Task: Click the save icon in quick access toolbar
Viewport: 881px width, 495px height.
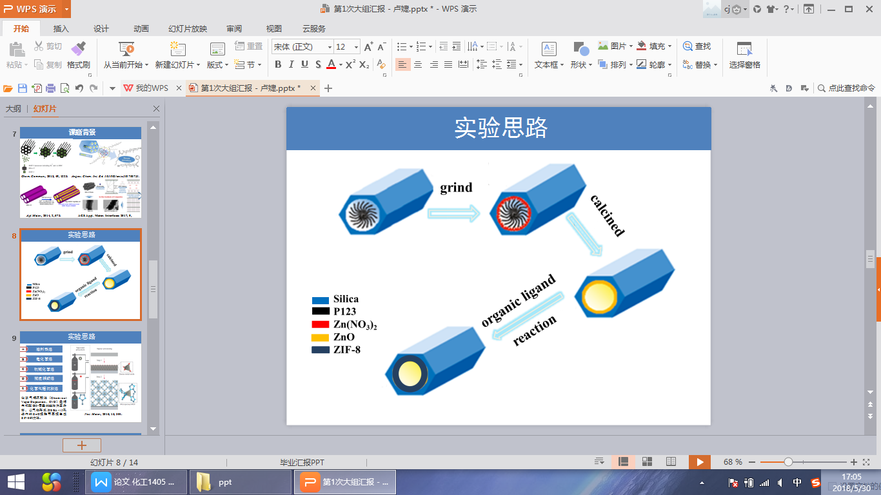Action: pos(23,88)
